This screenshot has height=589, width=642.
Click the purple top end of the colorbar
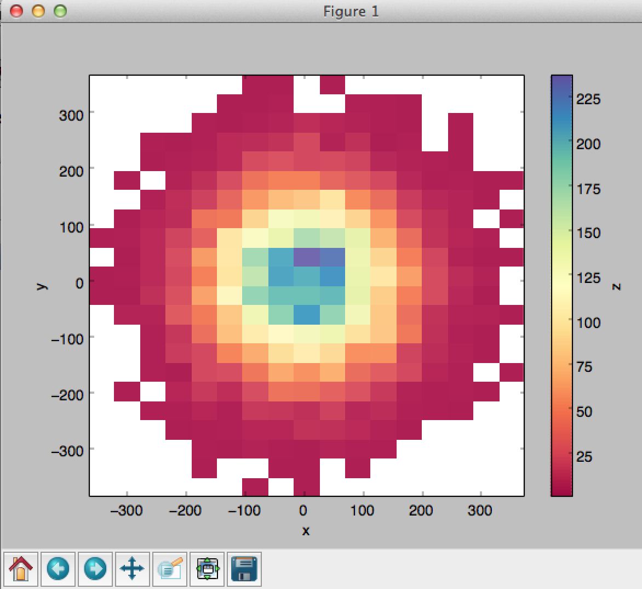pos(561,81)
